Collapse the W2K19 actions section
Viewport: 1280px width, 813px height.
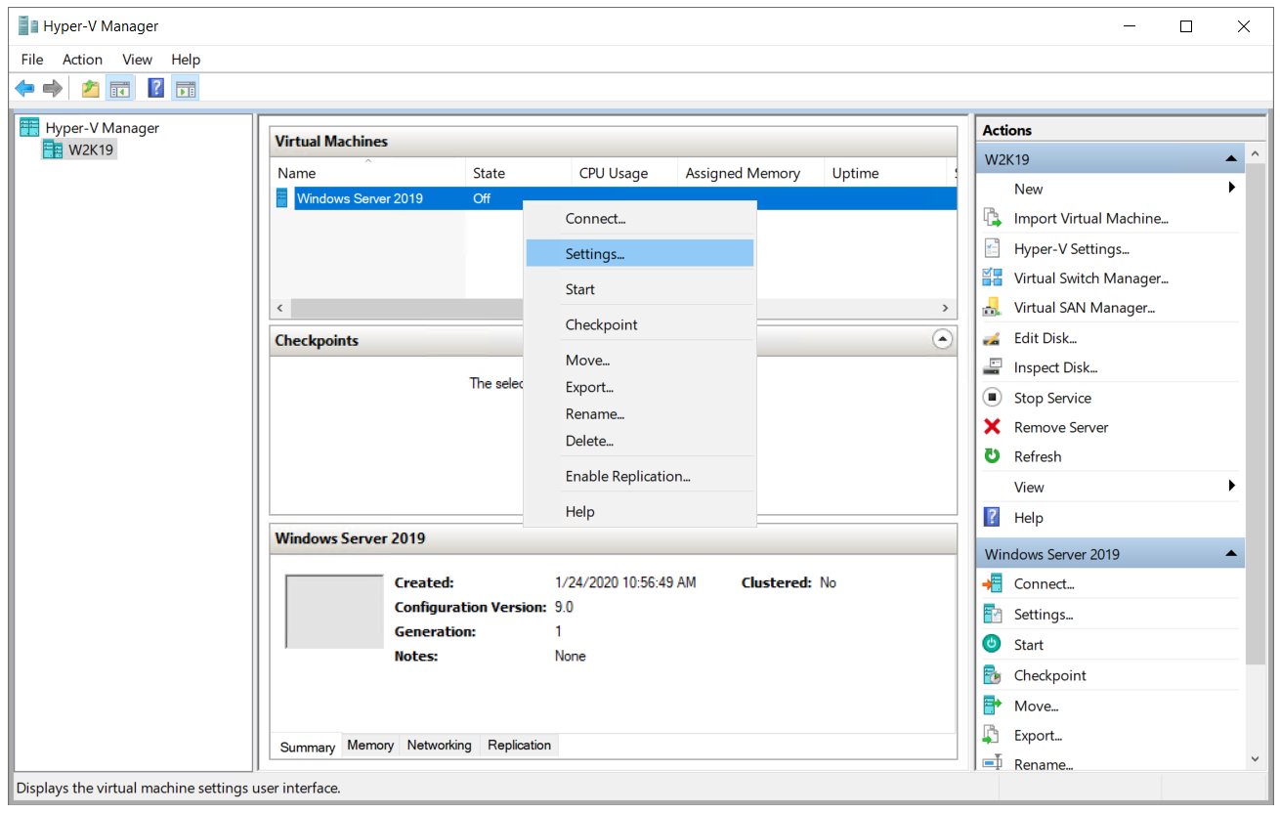[x=1230, y=159]
